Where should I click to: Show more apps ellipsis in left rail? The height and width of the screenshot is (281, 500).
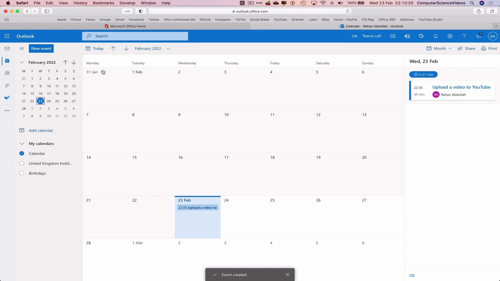pyautogui.click(x=7, y=110)
